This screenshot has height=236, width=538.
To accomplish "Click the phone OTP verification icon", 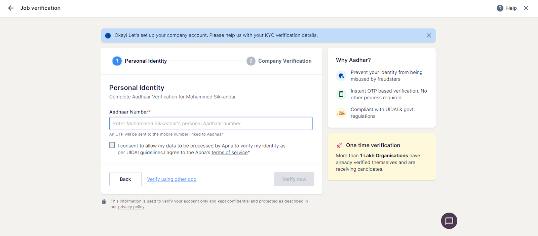I will [x=341, y=94].
